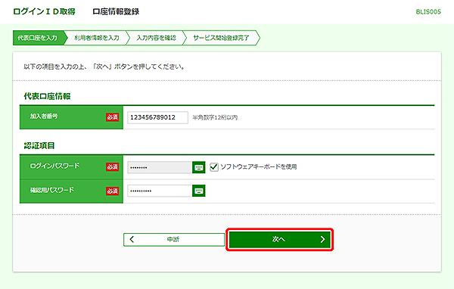Image resolution: width=454 pixels, height=289 pixels.
Task: Click the ログインID取得 page title
Action: pyautogui.click(x=45, y=11)
